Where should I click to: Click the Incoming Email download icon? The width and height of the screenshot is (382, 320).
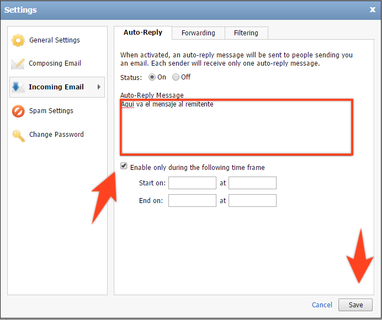(x=18, y=87)
